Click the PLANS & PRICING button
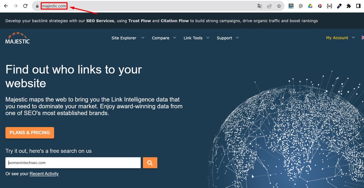Image resolution: width=364 pixels, height=188 pixels. [30, 133]
